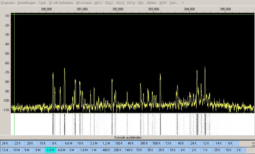Open the MOM menu

pos(163,3)
